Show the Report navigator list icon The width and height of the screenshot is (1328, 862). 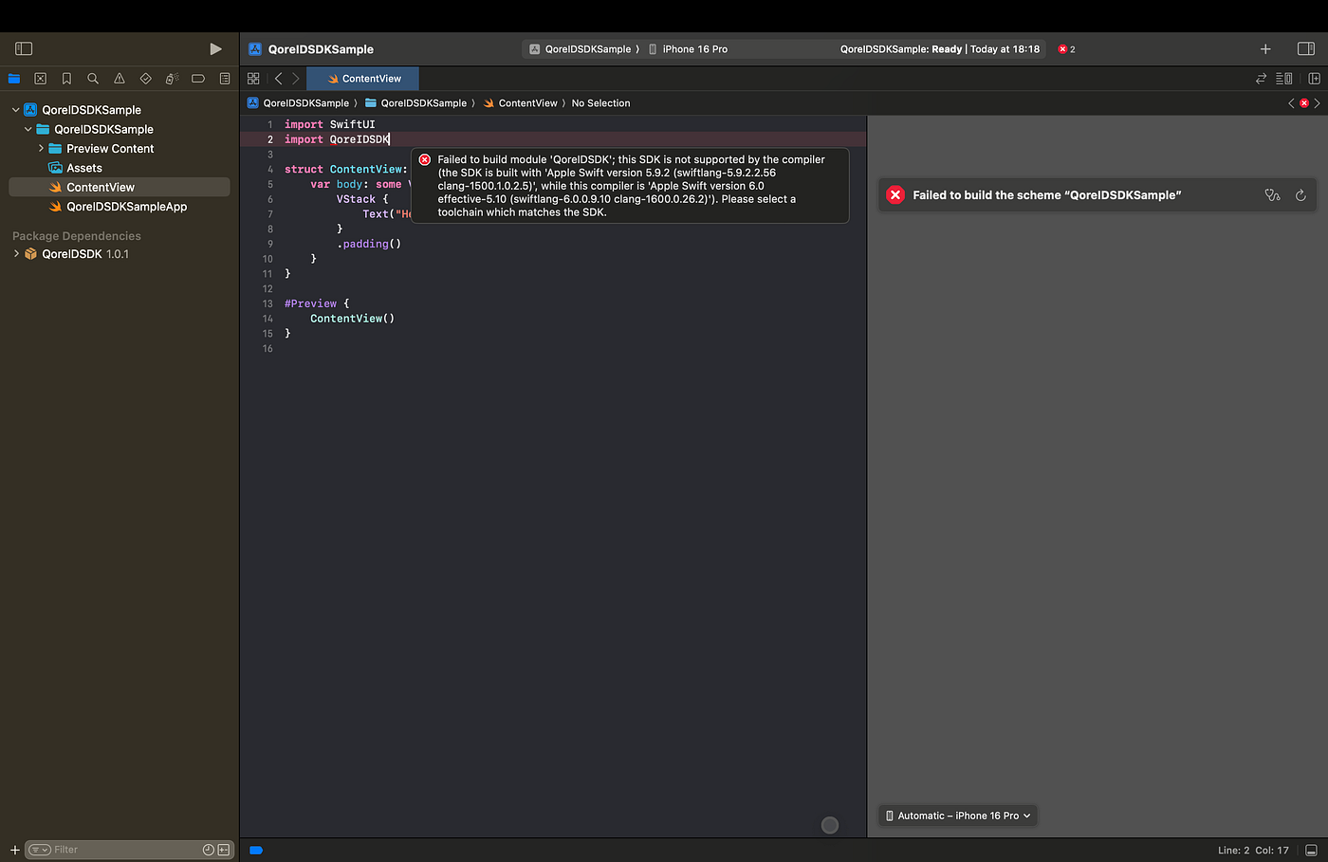click(225, 78)
